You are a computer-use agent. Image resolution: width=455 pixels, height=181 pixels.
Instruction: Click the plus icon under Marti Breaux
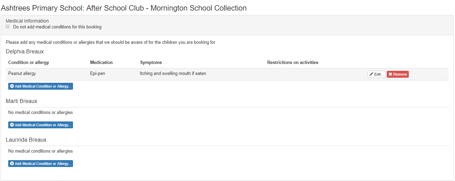click(12, 125)
